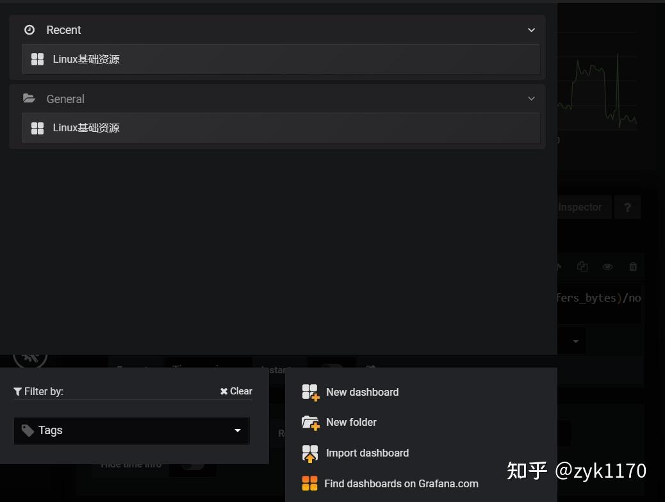665x502 pixels.
Task: Open the Linux基础资源 dashboard under Recent
Action: coord(86,58)
